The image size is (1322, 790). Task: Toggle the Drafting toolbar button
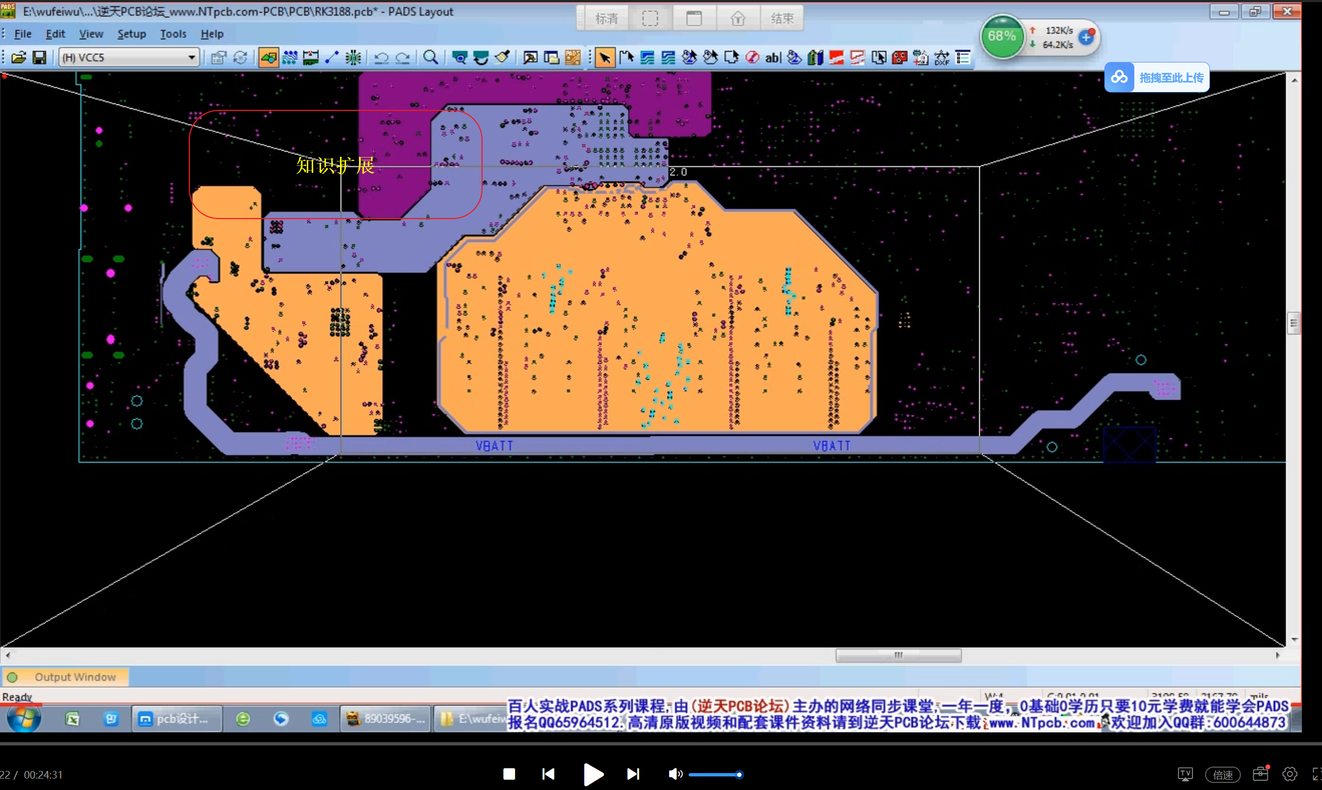[x=268, y=57]
